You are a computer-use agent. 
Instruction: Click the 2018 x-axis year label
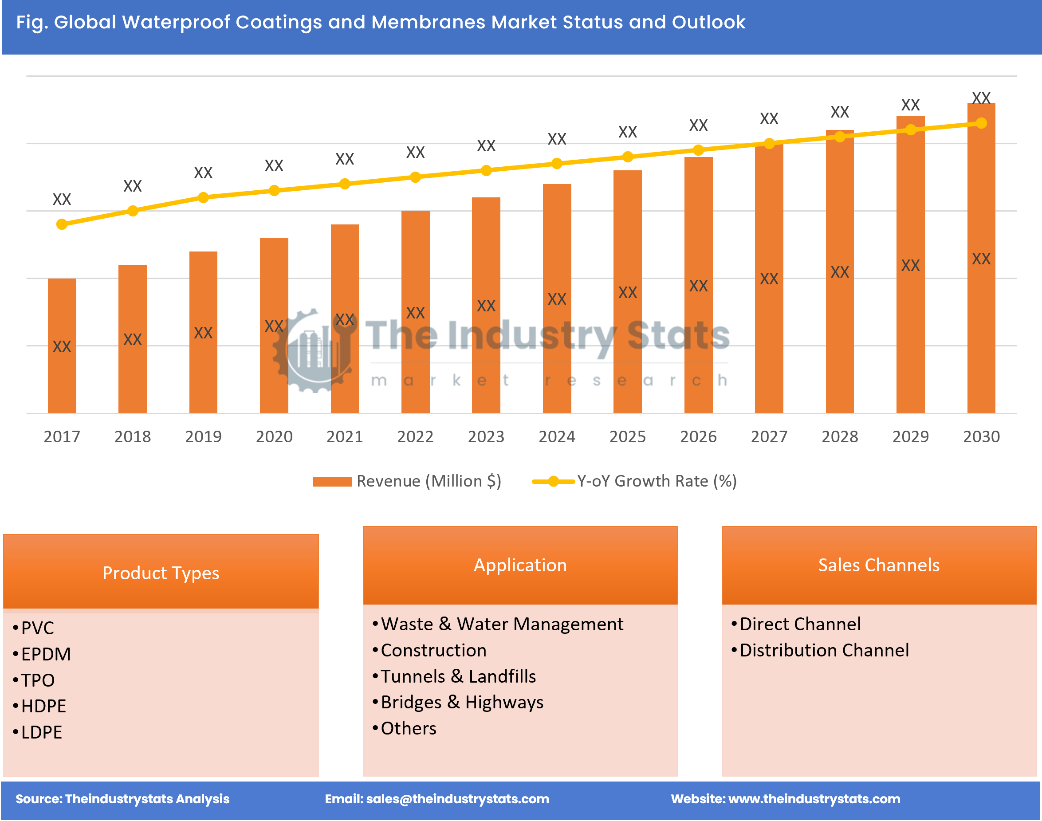tap(133, 436)
